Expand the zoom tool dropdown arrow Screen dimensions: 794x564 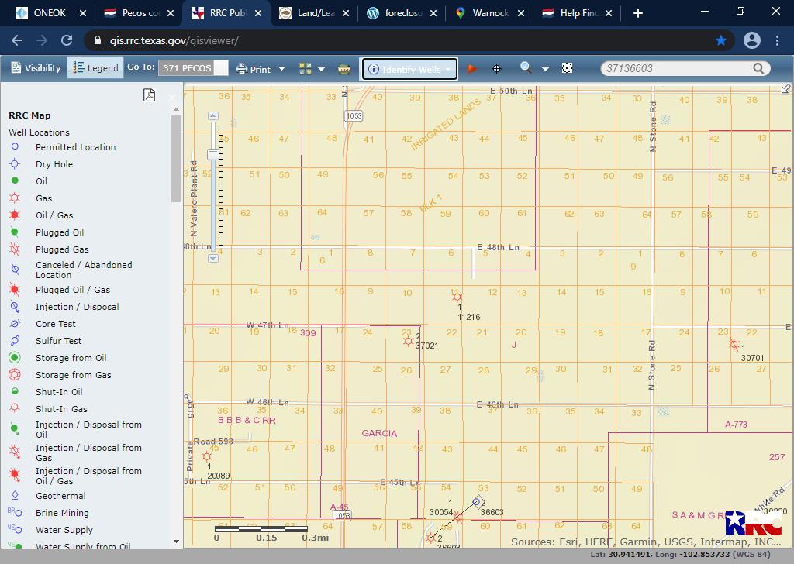point(545,69)
